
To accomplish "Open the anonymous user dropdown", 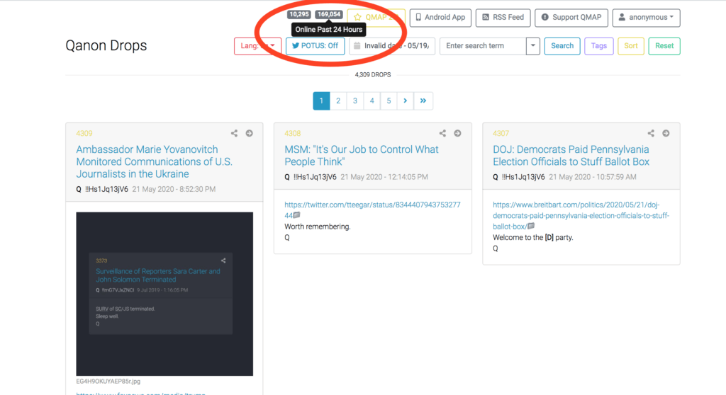I will [x=646, y=17].
